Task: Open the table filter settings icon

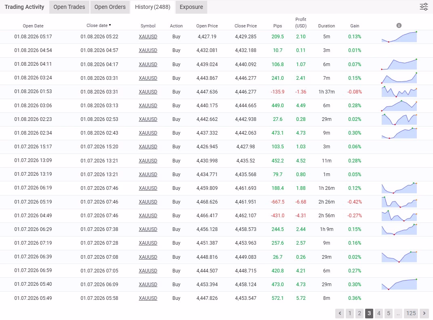Action: [424, 7]
